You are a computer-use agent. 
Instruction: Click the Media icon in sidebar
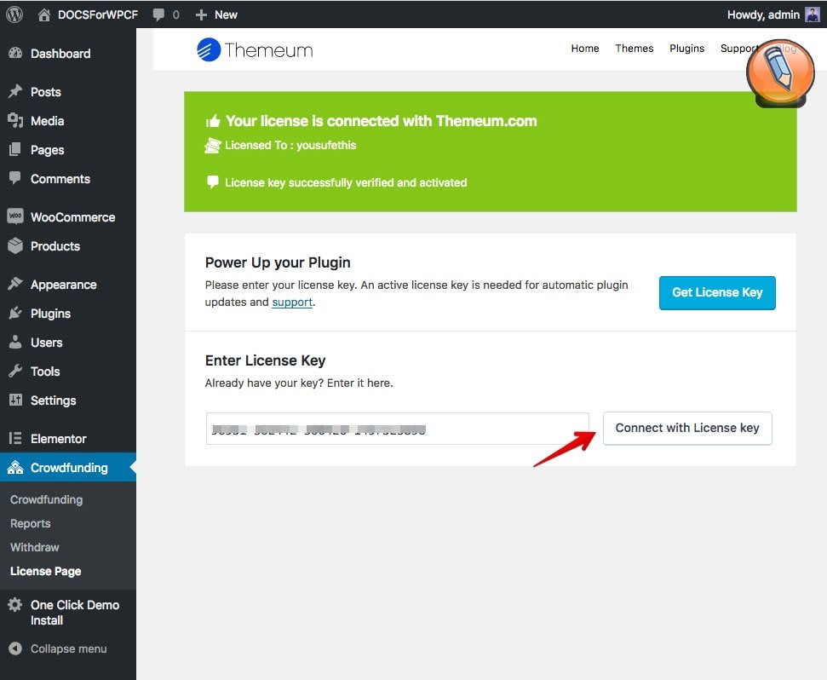pyautogui.click(x=15, y=120)
